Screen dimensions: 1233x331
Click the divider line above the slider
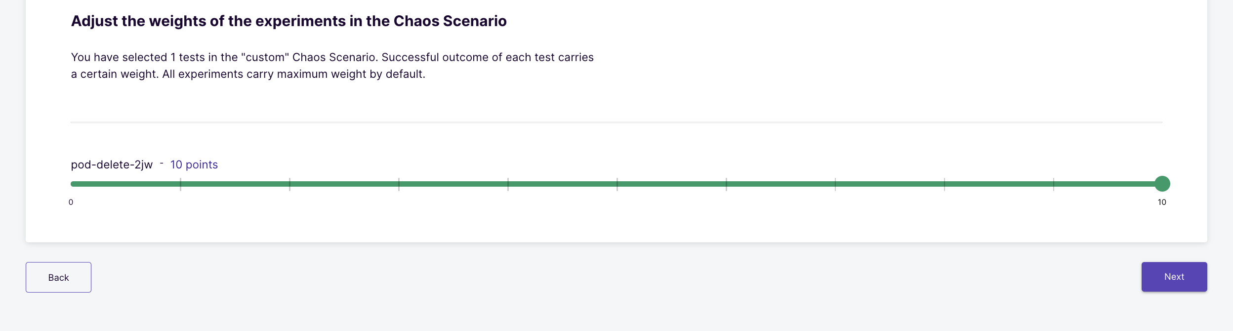616,122
